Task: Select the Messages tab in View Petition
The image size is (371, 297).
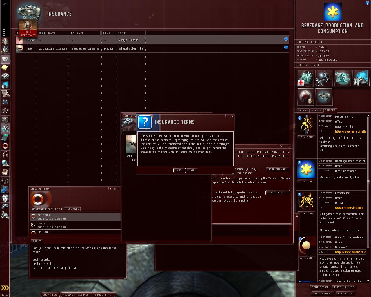Action: [72, 209]
